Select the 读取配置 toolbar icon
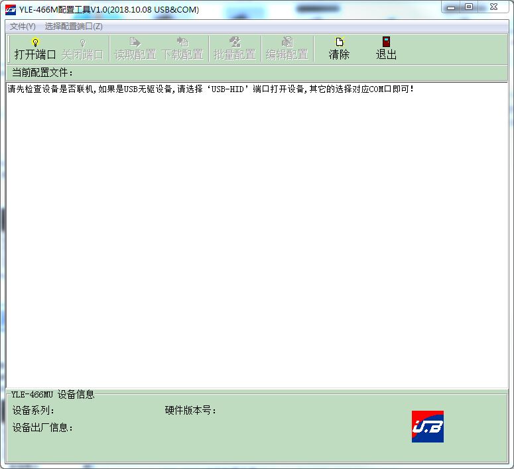Screen dimensions: 514x469 tap(135, 42)
